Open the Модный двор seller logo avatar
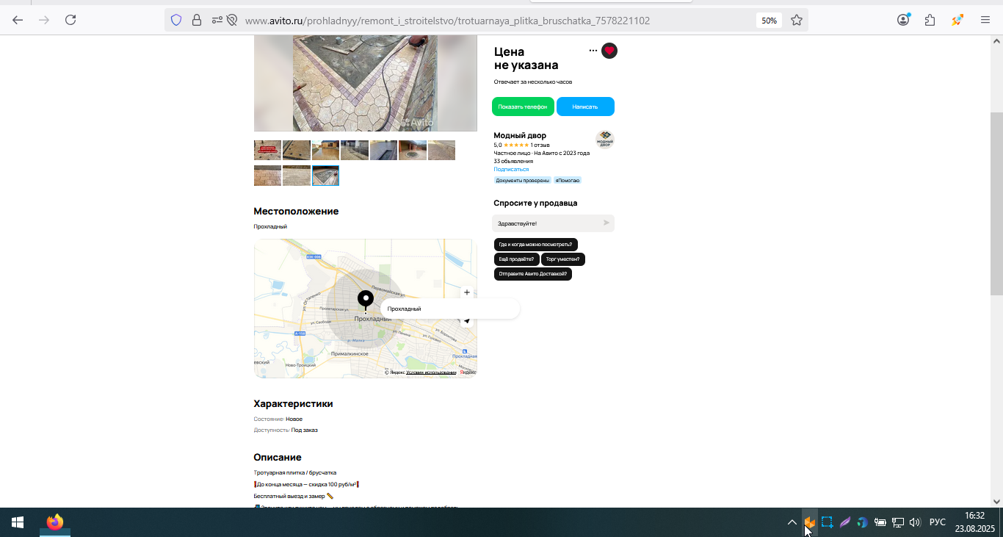1003x537 pixels. (605, 139)
